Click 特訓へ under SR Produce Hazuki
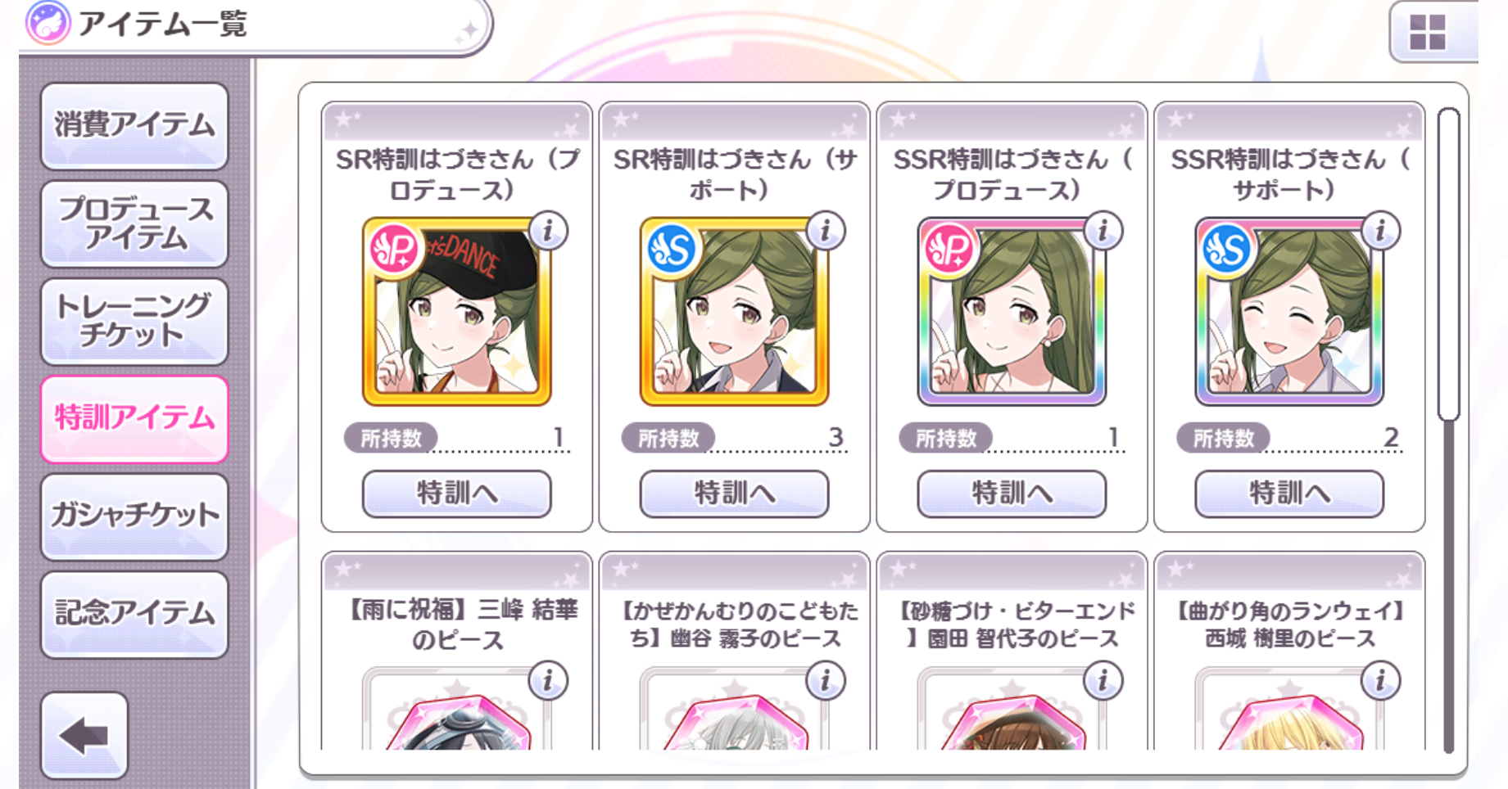 [x=457, y=494]
